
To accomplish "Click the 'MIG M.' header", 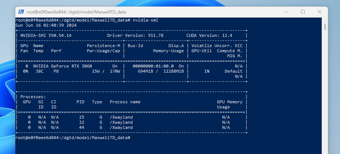I will [x=235, y=56].
